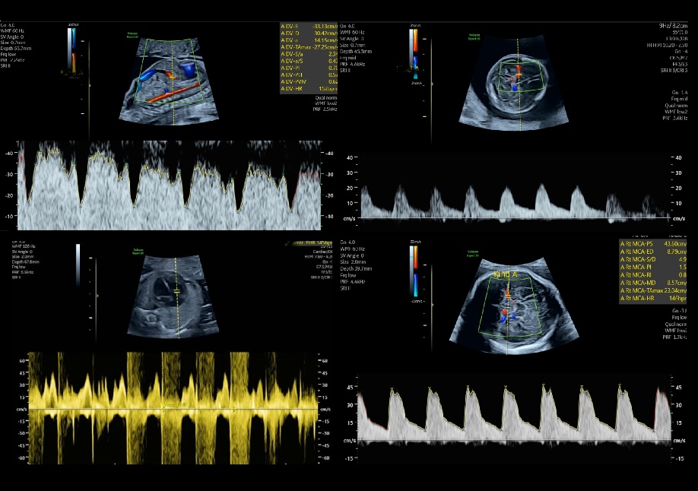The image size is (698, 491).
Task: Click the Kind A label on brain image
Action: [506, 273]
